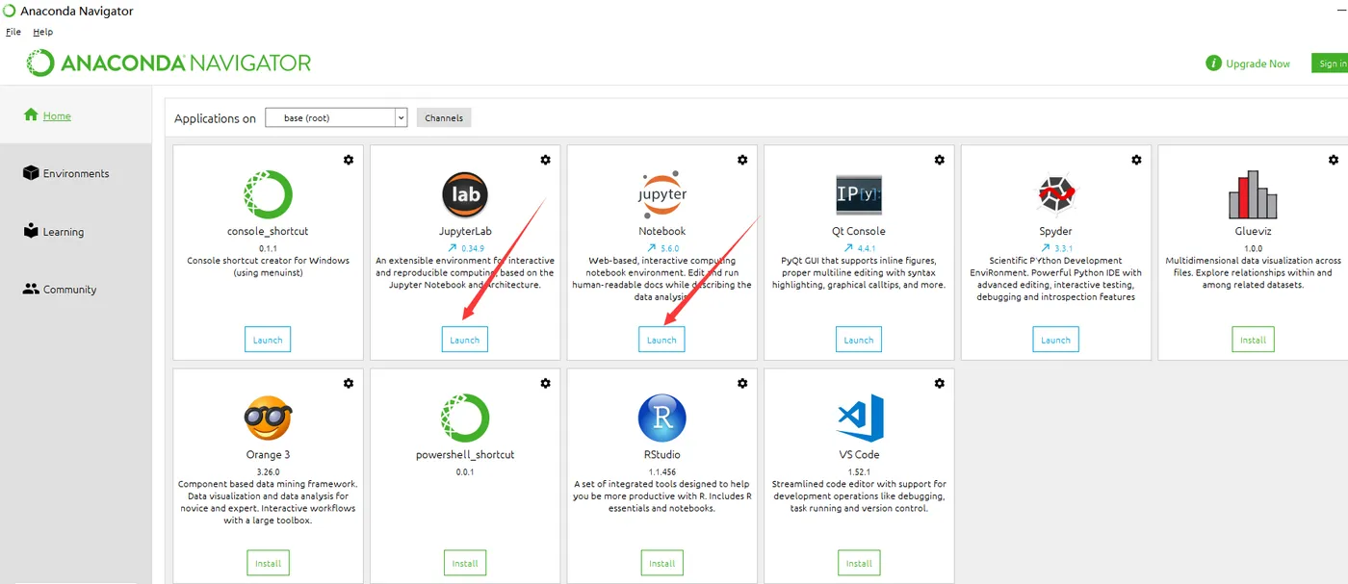Open the gear options on VS Code tile

click(x=940, y=383)
